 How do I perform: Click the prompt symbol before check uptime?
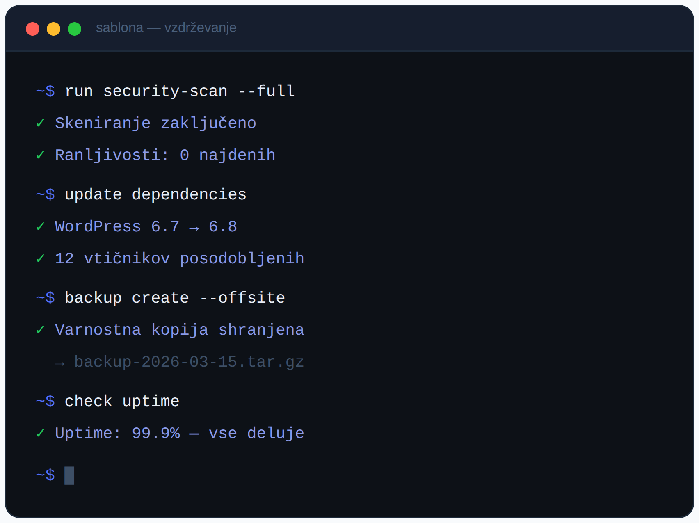point(46,401)
